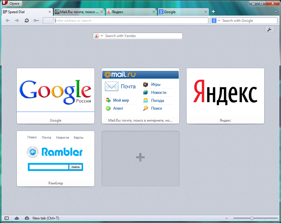Image resolution: width=281 pixels, height=223 pixels.
Task: Close the Speed Dial tab
Action: coord(50,12)
